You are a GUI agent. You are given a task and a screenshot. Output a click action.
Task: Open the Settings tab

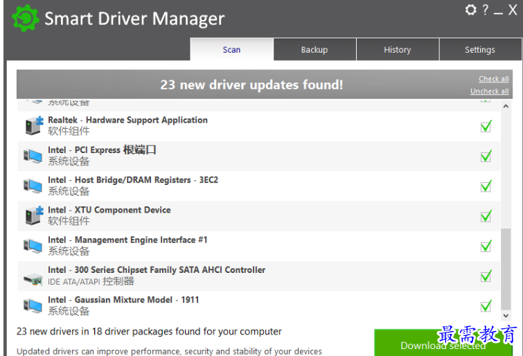tap(480, 49)
